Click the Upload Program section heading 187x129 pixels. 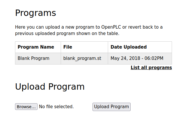pyautogui.click(x=50, y=87)
